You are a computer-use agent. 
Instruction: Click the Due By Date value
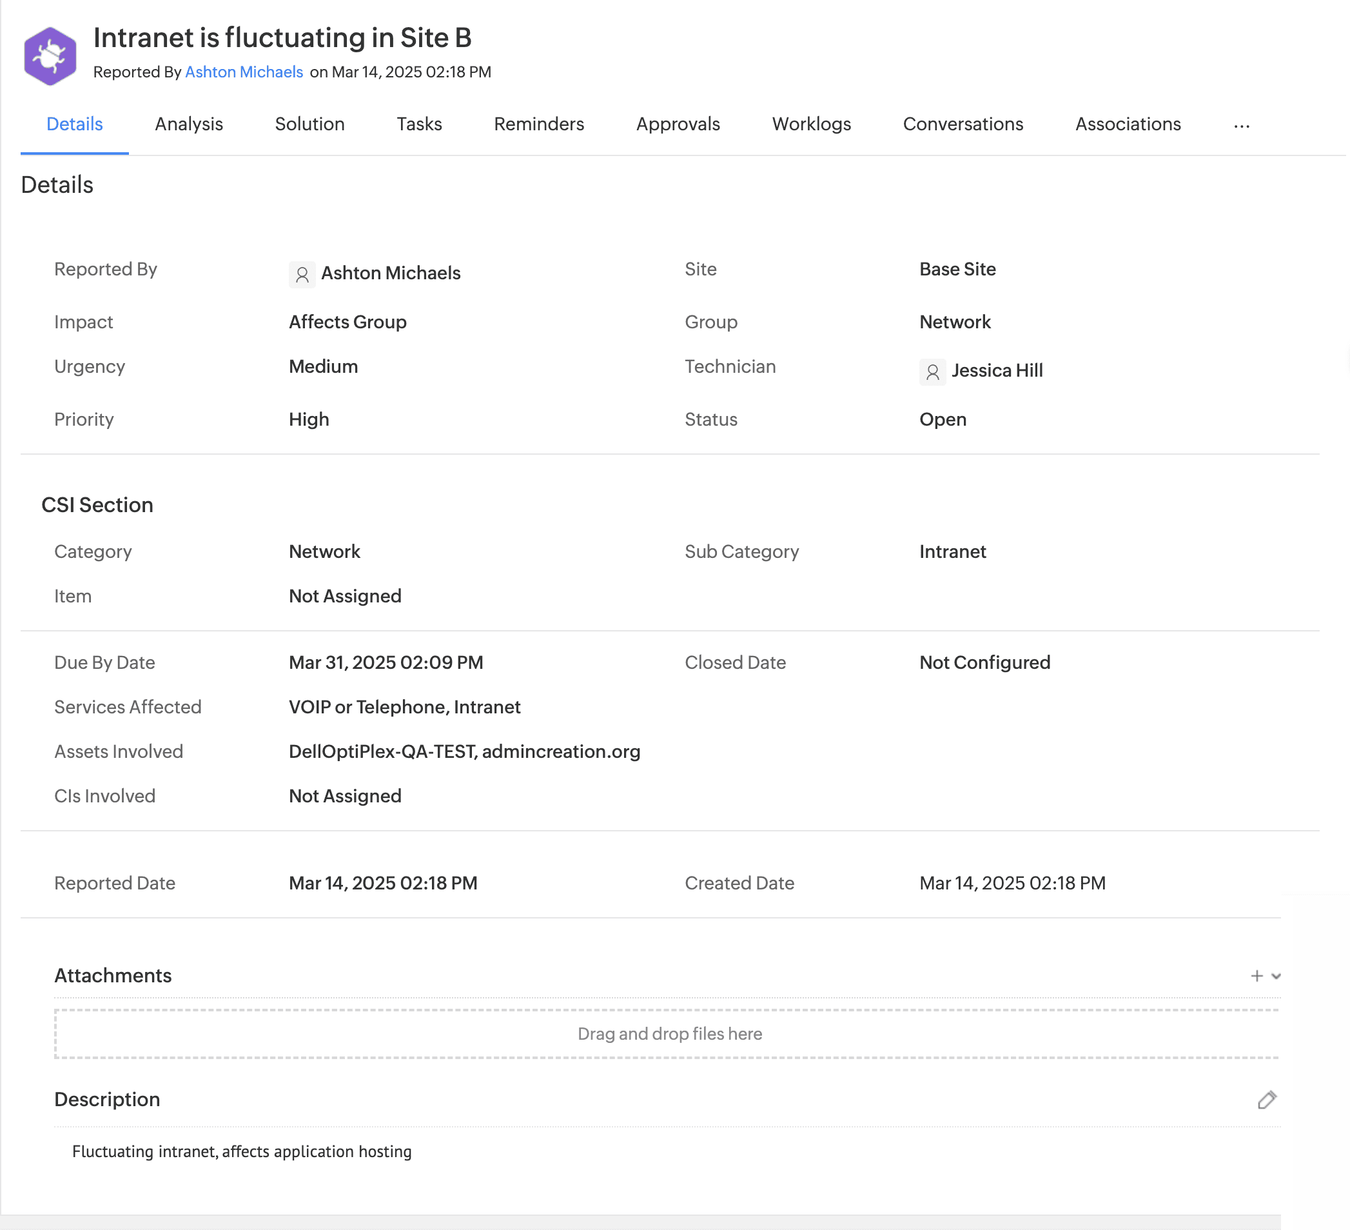tap(386, 662)
